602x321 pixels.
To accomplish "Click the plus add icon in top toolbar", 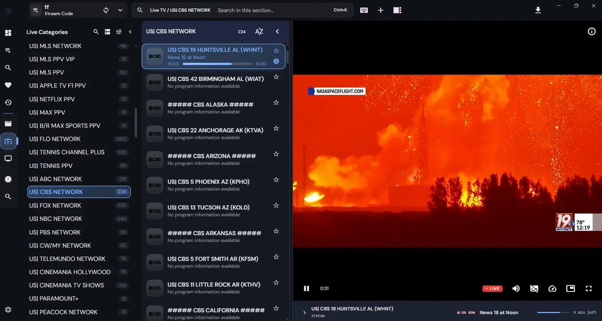I will (381, 10).
